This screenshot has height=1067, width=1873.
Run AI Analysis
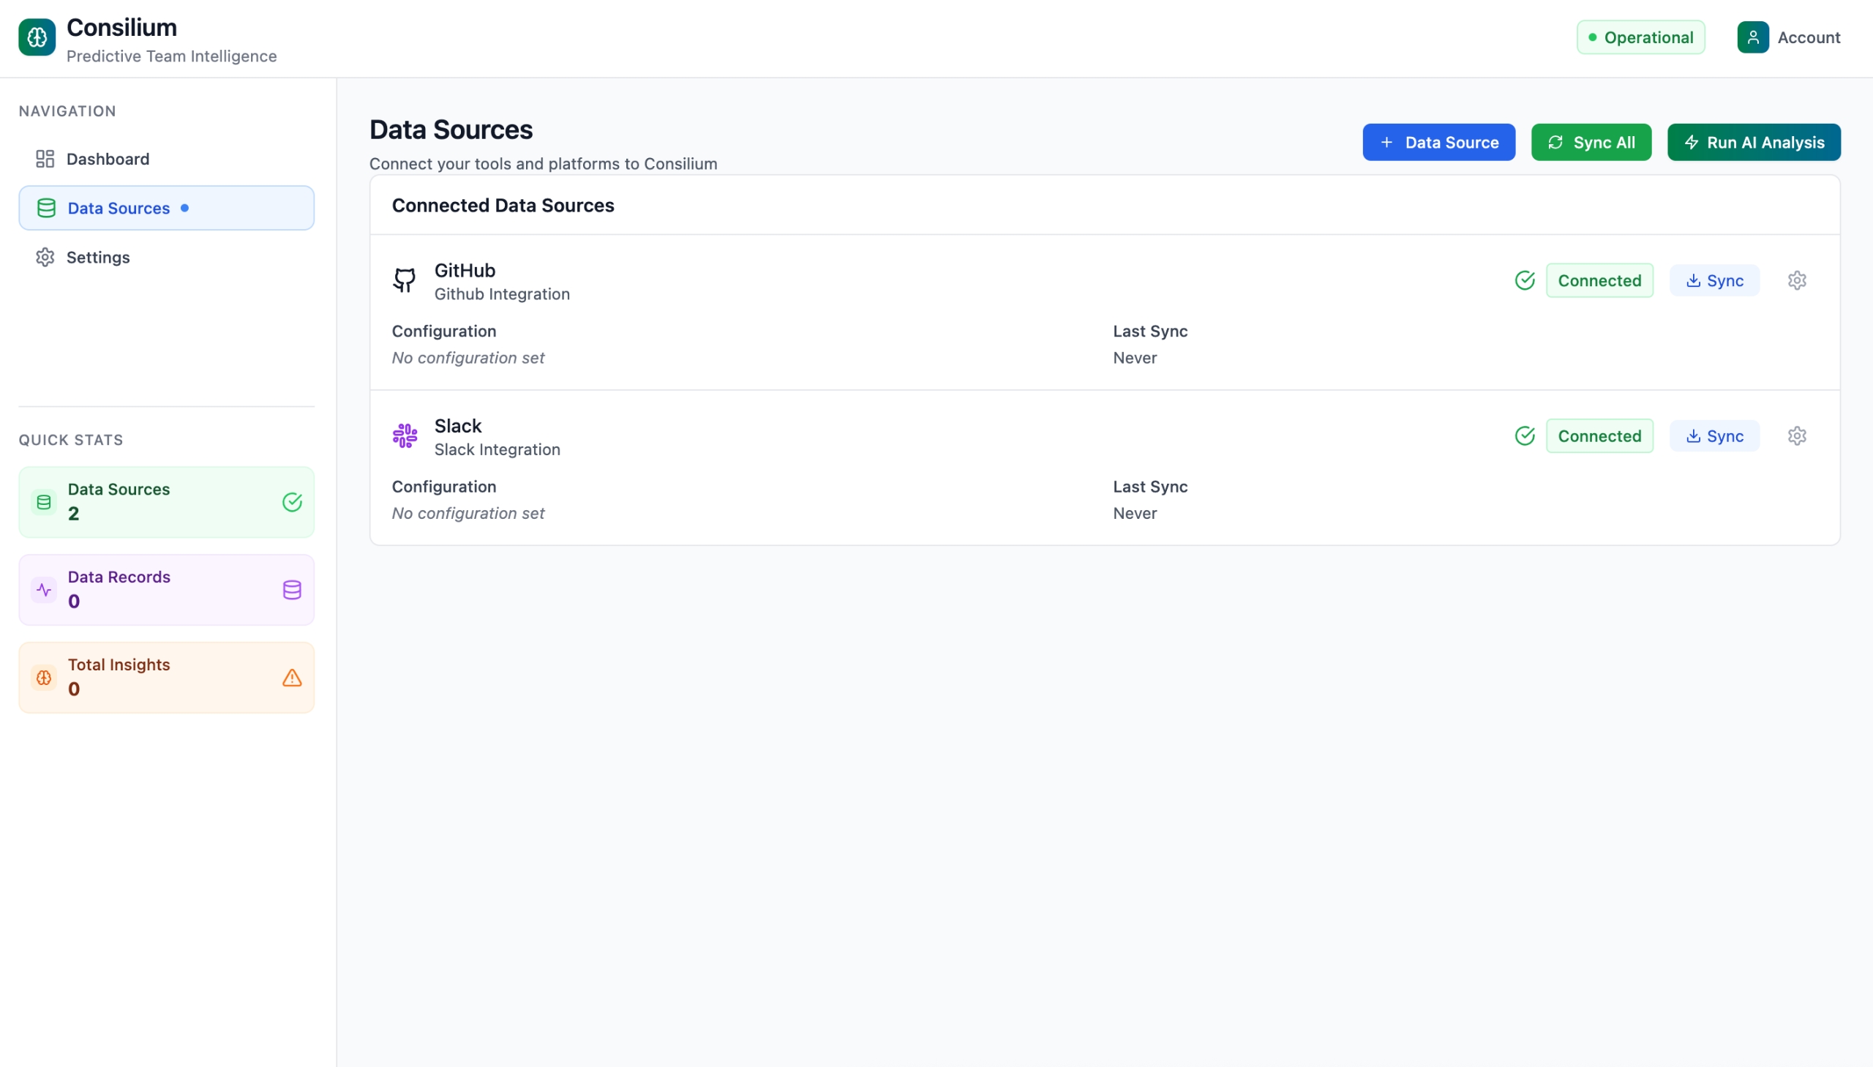point(1753,142)
